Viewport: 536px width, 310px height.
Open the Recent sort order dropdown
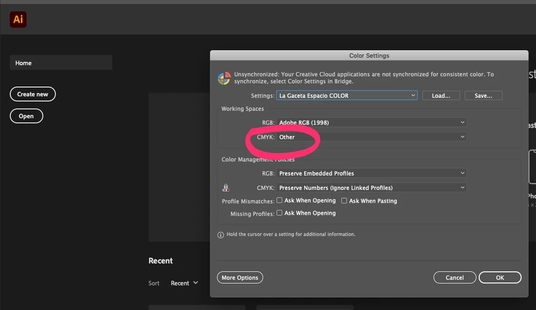(184, 283)
